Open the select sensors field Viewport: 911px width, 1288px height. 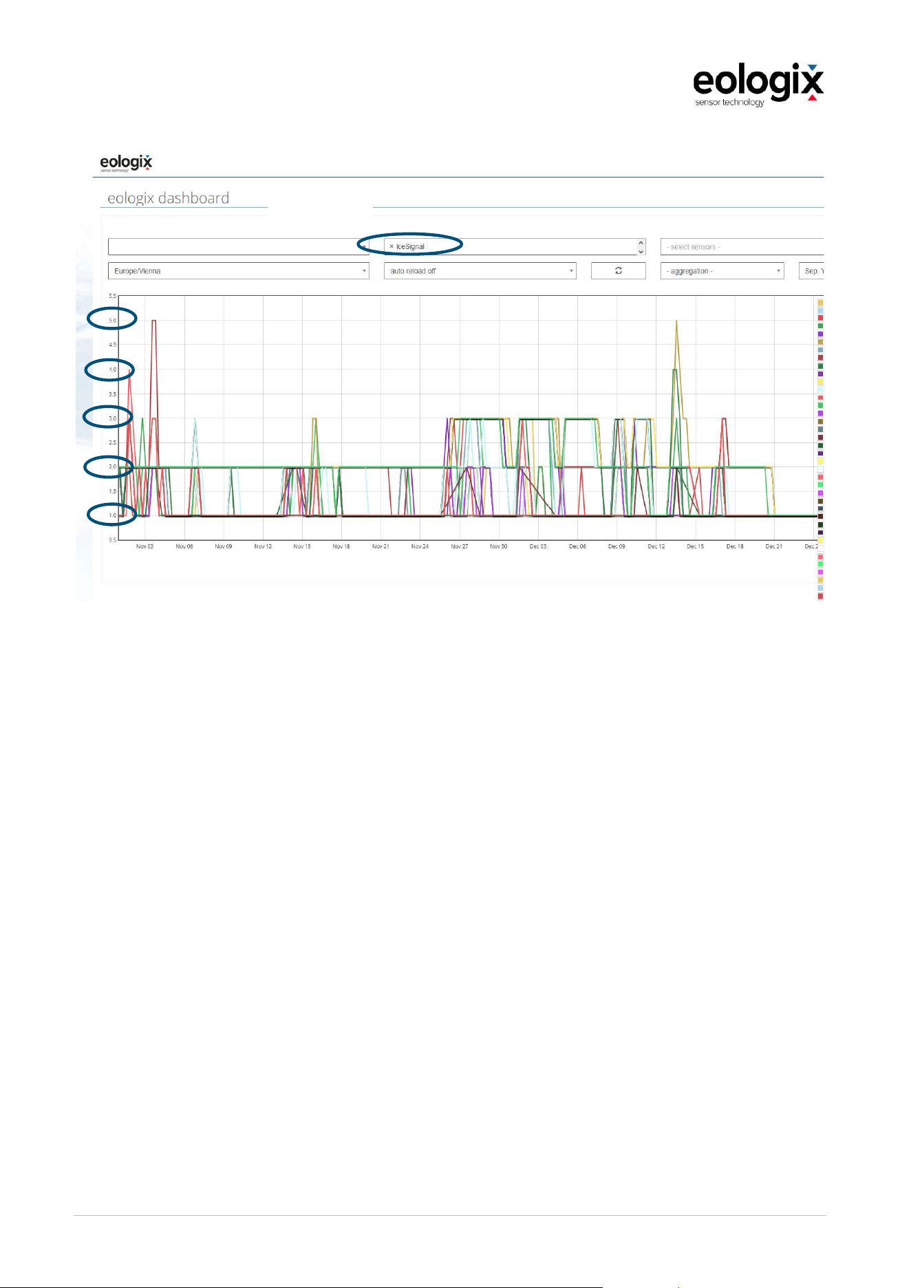coord(742,246)
